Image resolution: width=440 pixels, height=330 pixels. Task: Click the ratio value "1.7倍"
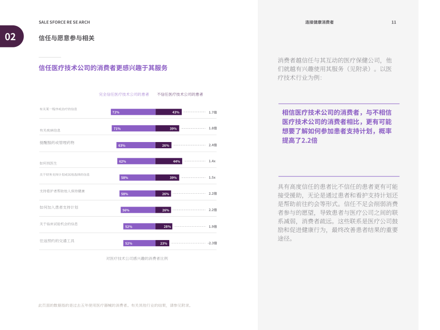[x=213, y=112]
